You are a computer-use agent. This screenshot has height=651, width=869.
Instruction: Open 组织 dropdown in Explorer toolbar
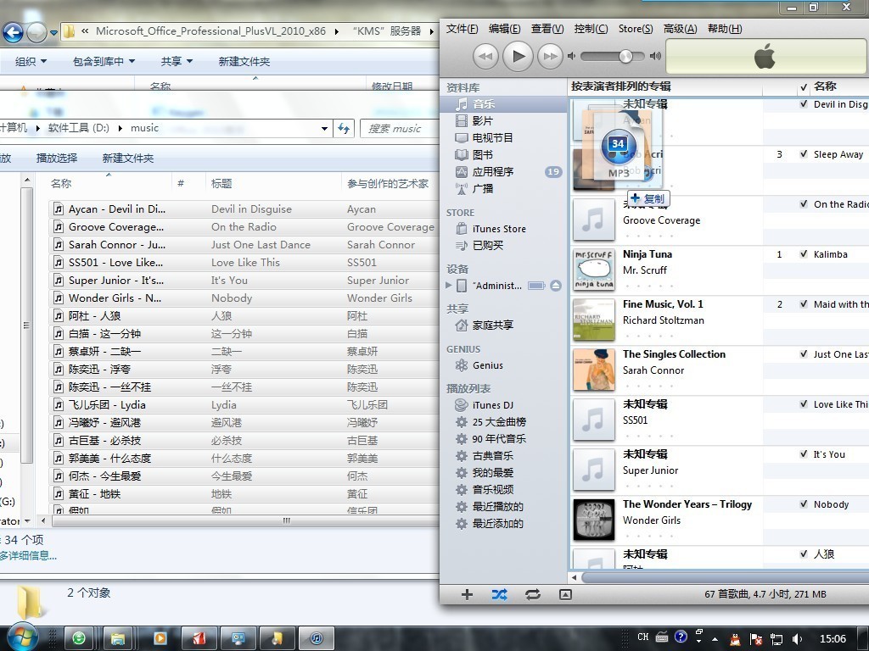tap(31, 61)
